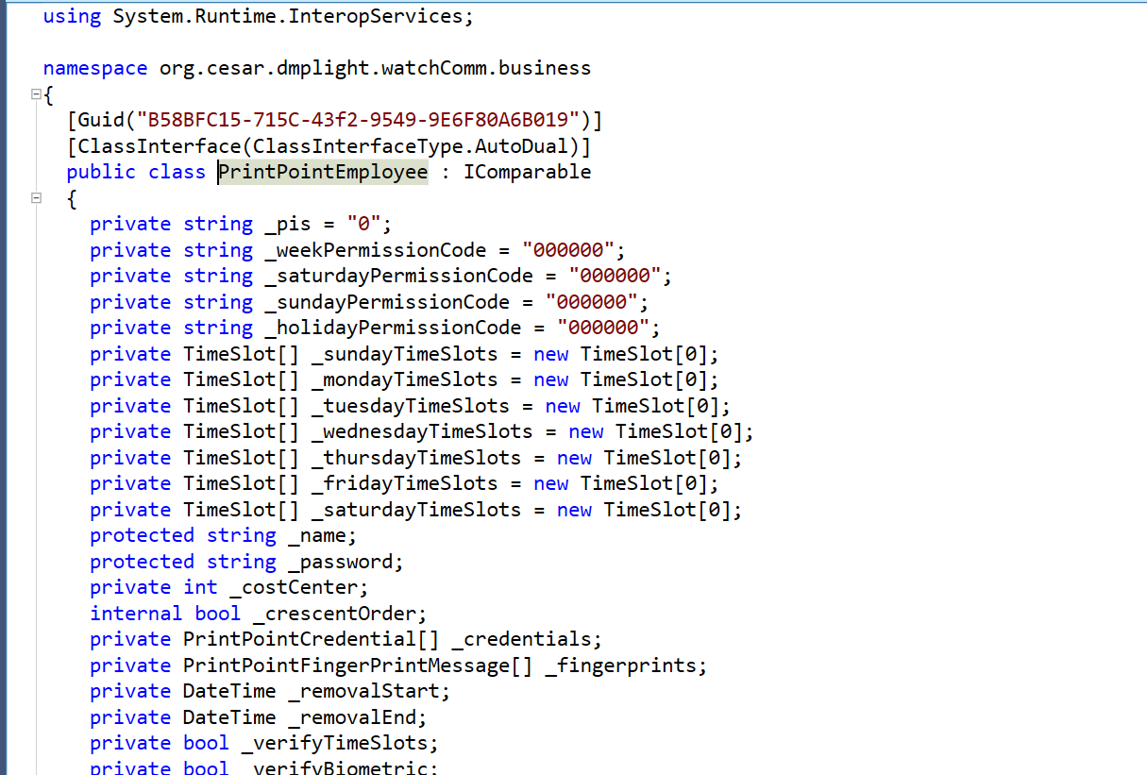Collapse the PrintPointEmployee class body

[35, 198]
